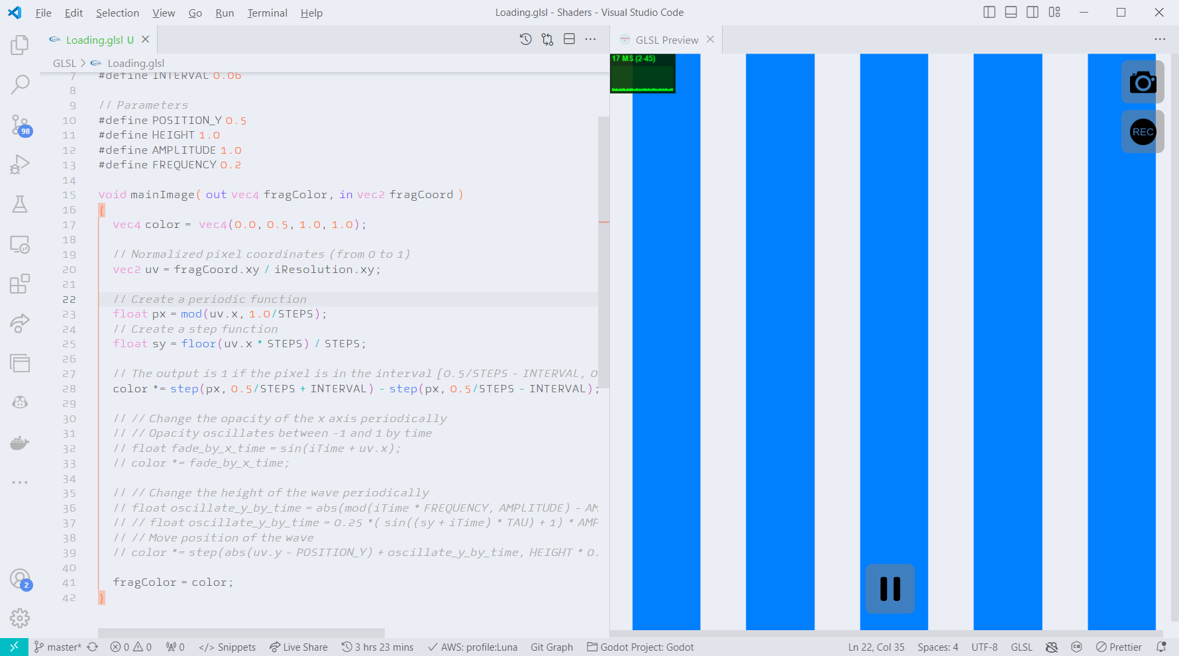Image resolution: width=1179 pixels, height=656 pixels.
Task: Open Snippets from status bar
Action: (x=227, y=647)
